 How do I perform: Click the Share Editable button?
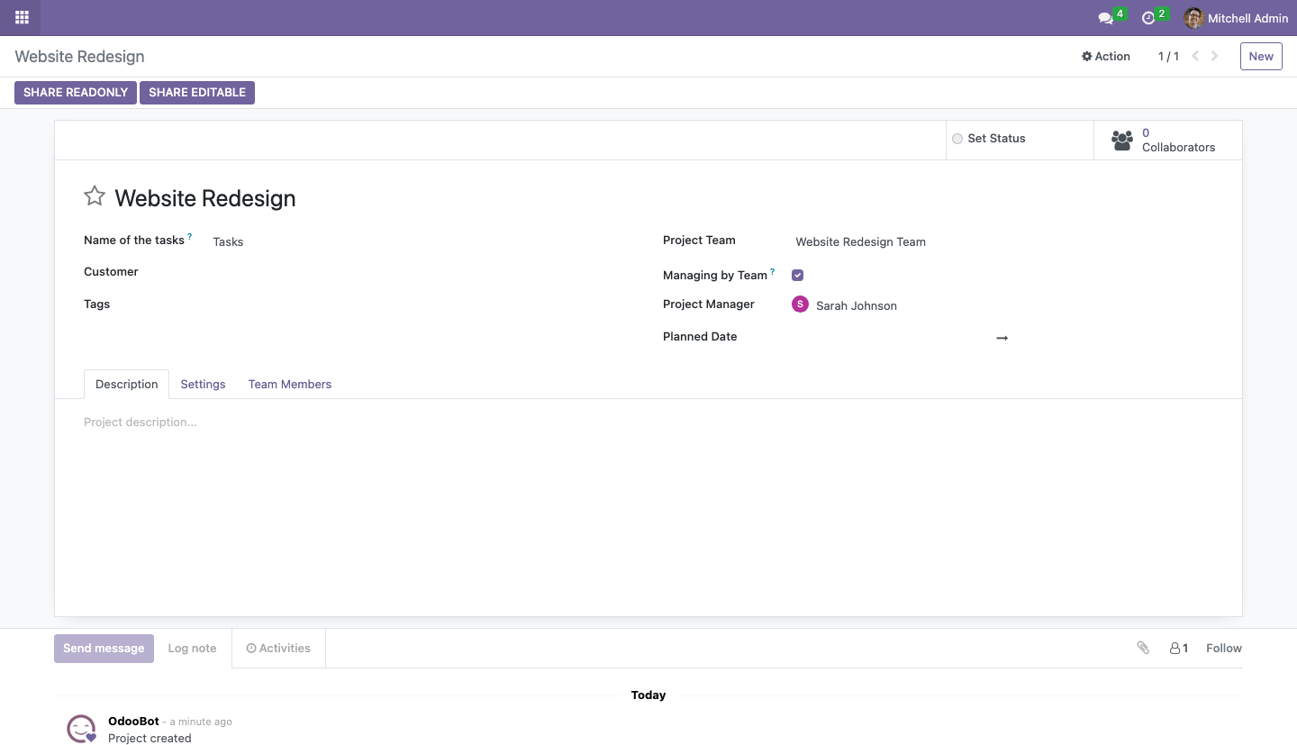coord(197,93)
